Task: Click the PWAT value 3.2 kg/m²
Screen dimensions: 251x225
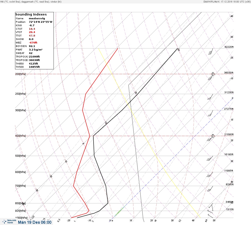Action: click(x=36, y=49)
